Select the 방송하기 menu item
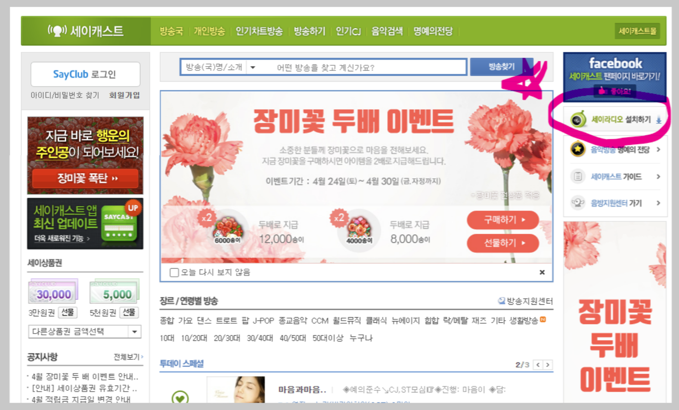The image size is (679, 410). click(x=309, y=31)
